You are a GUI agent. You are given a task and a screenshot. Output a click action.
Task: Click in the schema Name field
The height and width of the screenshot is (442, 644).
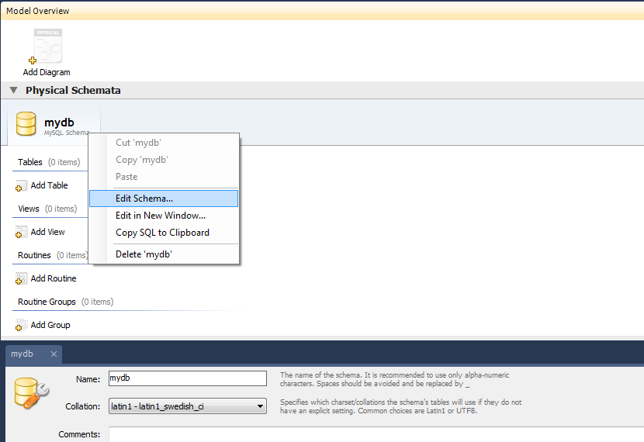tap(187, 378)
